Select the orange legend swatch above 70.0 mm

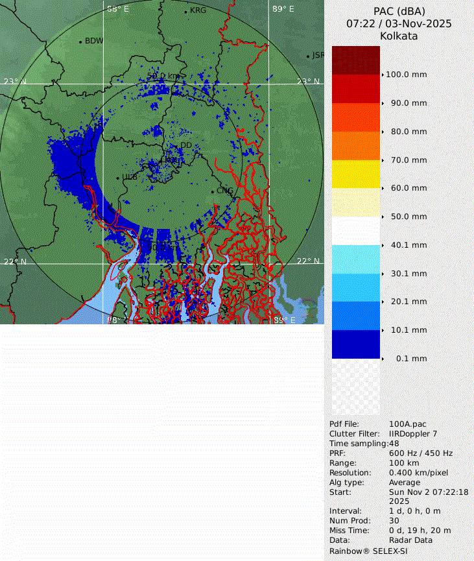(355, 145)
